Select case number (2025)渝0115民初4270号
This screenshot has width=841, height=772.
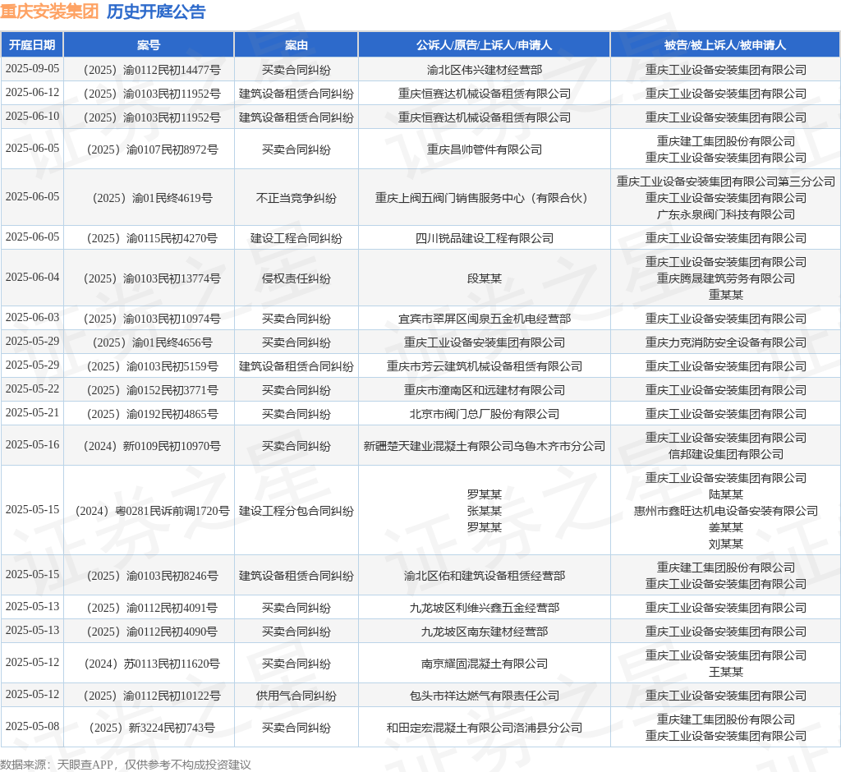pos(152,237)
